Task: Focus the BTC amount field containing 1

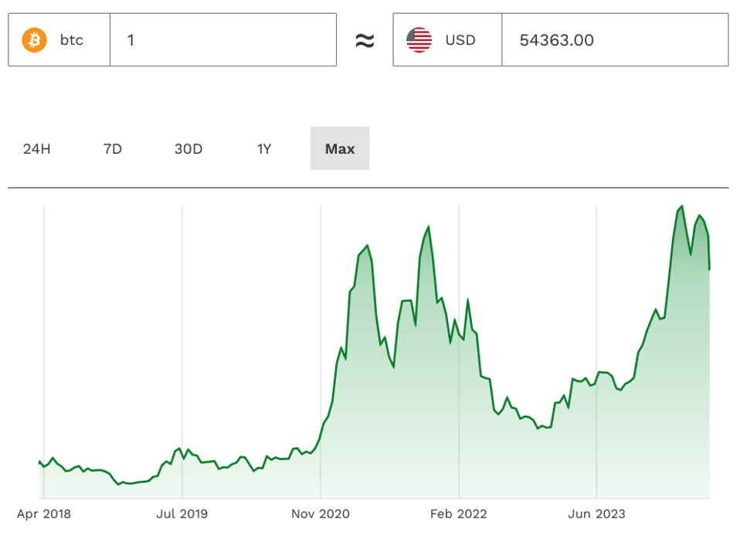Action: pyautogui.click(x=222, y=39)
